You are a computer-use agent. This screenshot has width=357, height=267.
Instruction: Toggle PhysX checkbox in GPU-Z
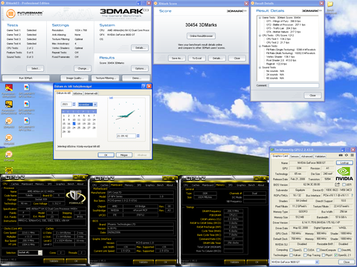point(324,255)
